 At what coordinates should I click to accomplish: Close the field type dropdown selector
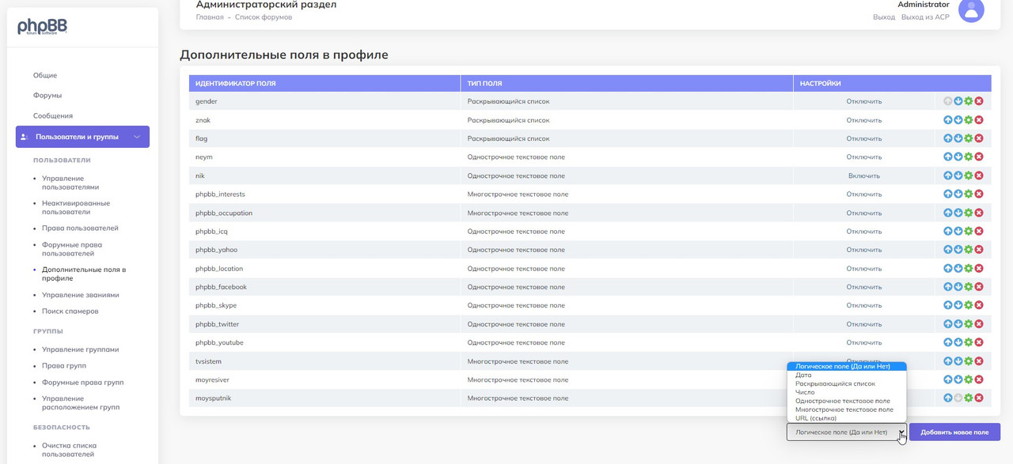(x=846, y=432)
